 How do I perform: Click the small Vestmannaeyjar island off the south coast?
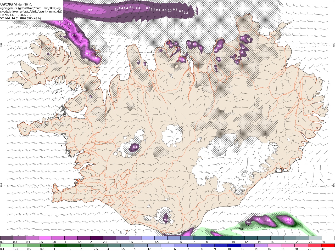tap(128, 231)
